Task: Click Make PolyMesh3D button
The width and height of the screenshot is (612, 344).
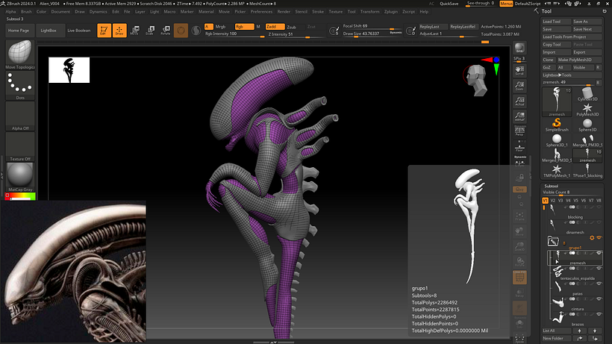Action: pyautogui.click(x=579, y=60)
